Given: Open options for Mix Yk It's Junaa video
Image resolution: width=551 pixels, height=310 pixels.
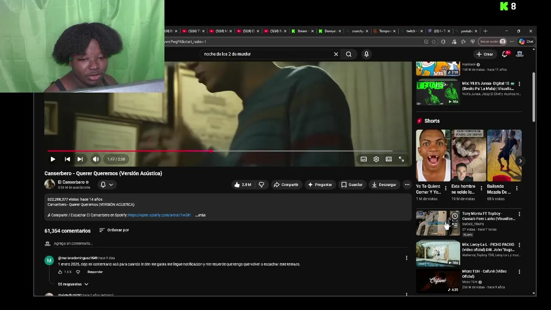Looking at the screenshot, I should pyautogui.click(x=519, y=84).
